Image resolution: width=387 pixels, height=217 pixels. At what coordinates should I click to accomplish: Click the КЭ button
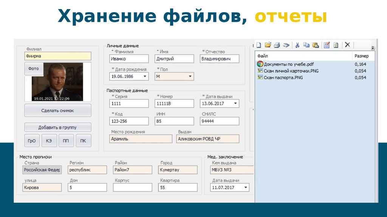[x=49, y=141]
